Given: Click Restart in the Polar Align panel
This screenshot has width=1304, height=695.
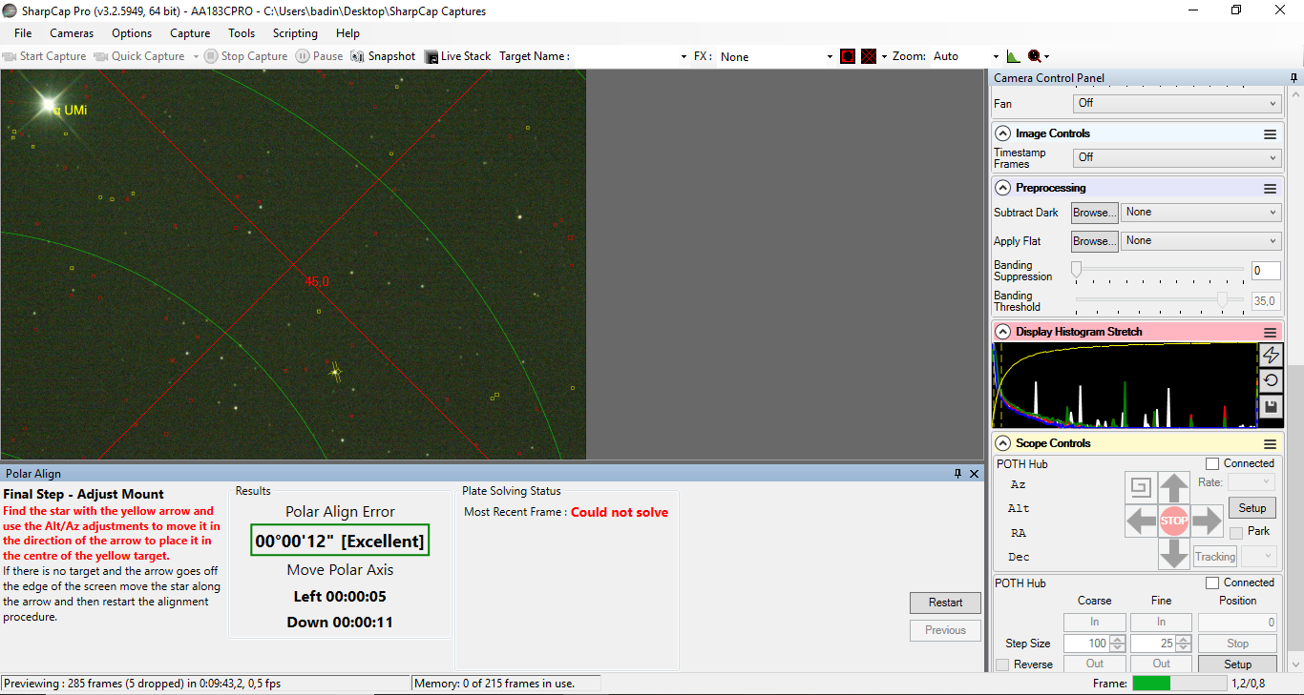Looking at the screenshot, I should click(x=945, y=603).
